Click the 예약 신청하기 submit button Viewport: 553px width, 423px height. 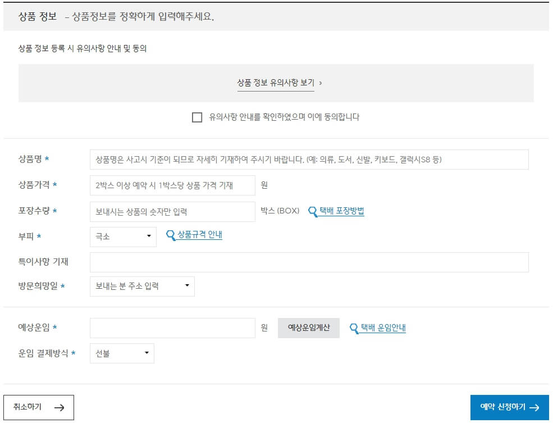tap(511, 407)
